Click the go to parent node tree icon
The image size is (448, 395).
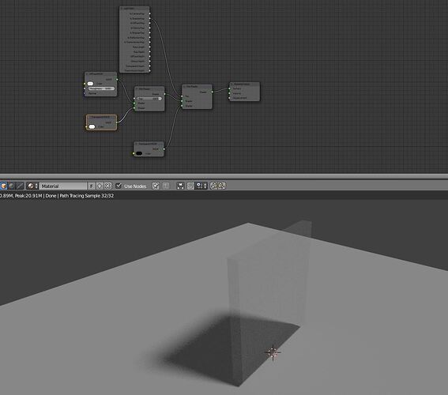pyautogui.click(x=166, y=186)
